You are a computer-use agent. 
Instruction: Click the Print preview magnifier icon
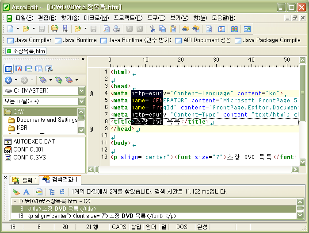pyautogui.click(x=107, y=29)
